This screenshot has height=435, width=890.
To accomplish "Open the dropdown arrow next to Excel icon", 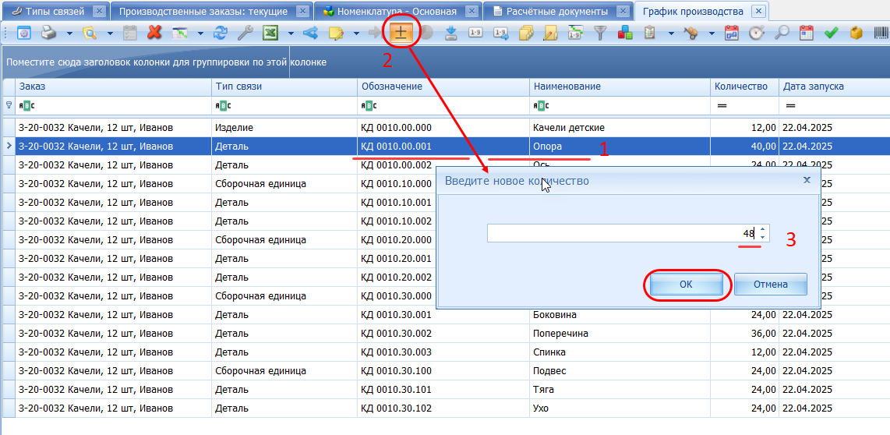I will [291, 34].
